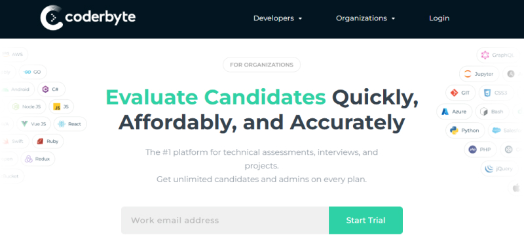Screen dimensions: 524x239
Task: Choose the Jupyter badge
Action: point(479,74)
